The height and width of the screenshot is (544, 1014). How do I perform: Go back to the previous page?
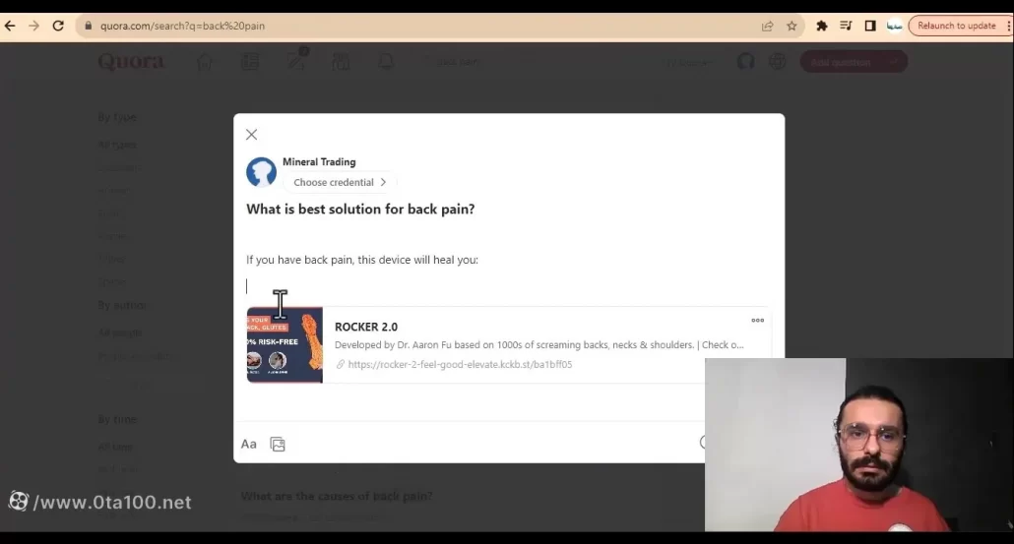coord(11,27)
